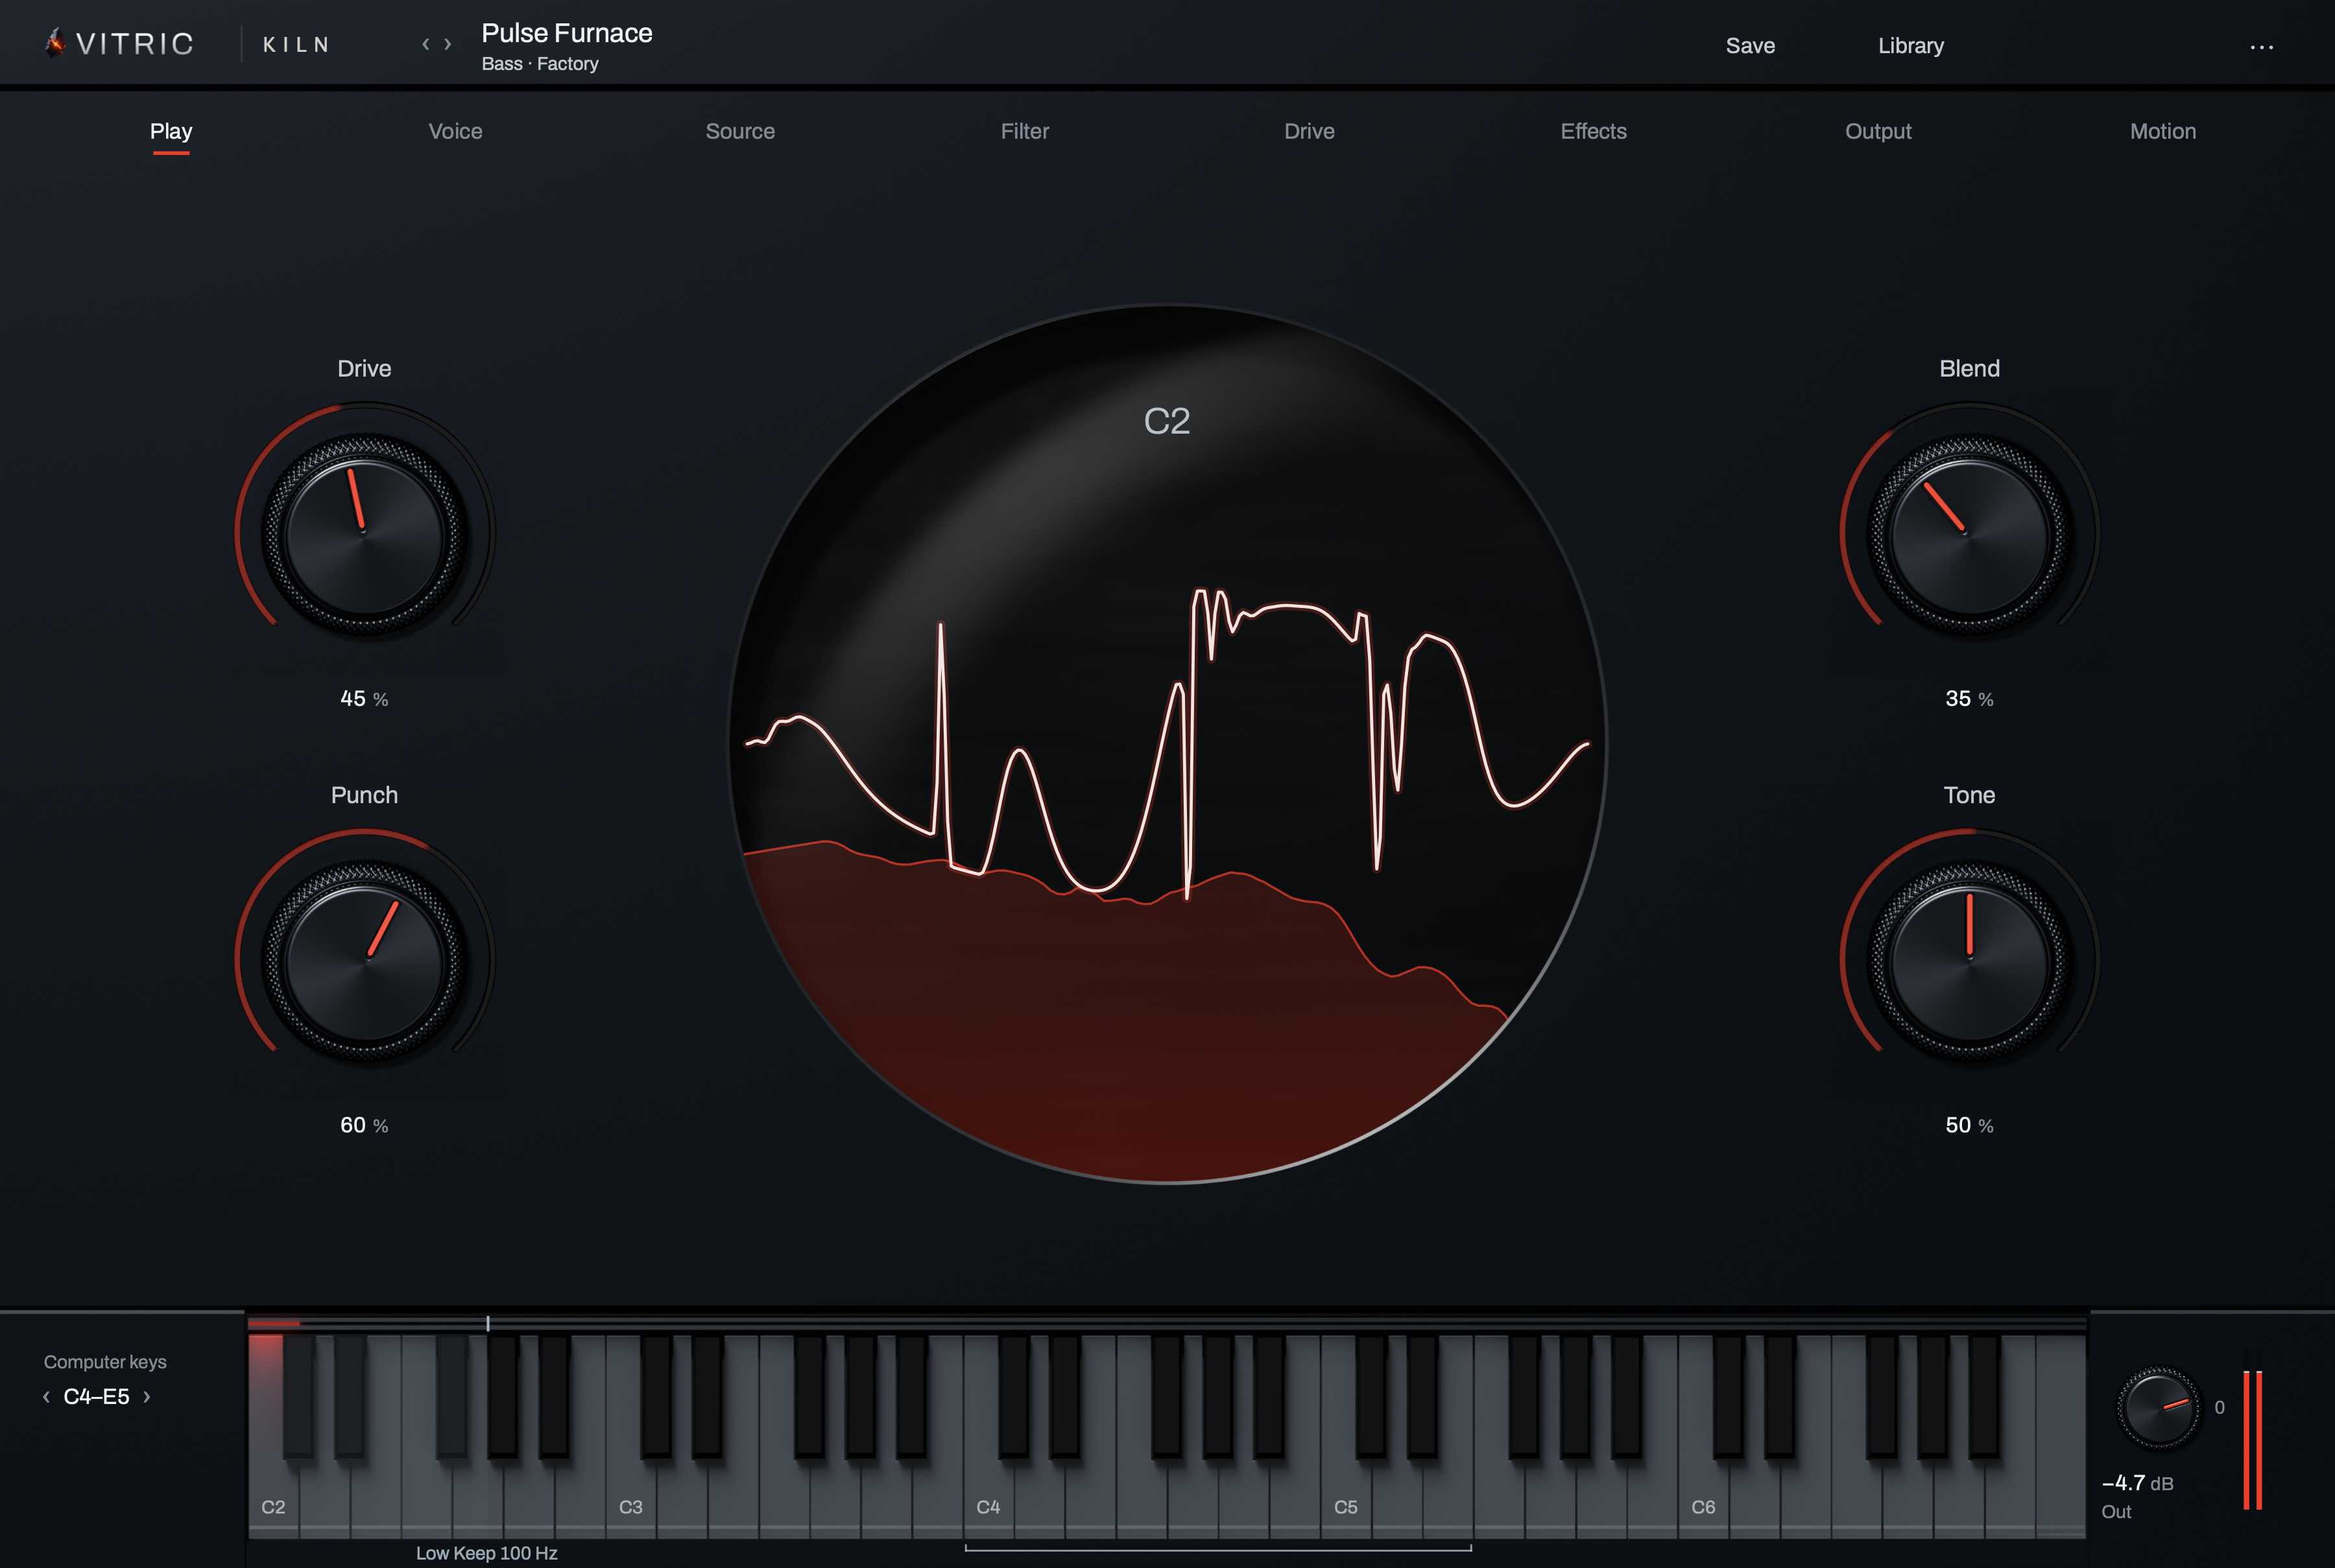The width and height of the screenshot is (2335, 1568).
Task: Go to next preset arrow
Action: pos(448,44)
